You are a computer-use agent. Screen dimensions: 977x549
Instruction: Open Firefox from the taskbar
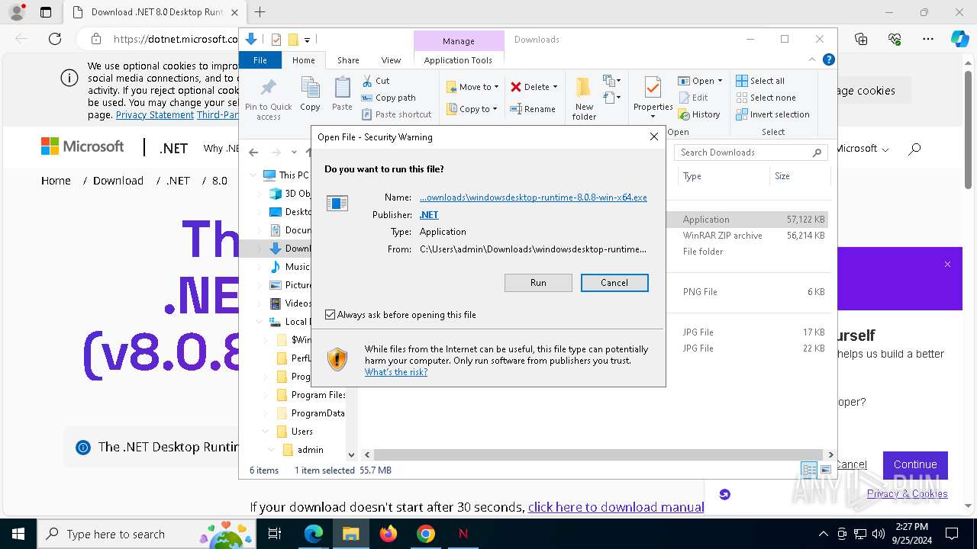pyautogui.click(x=389, y=534)
